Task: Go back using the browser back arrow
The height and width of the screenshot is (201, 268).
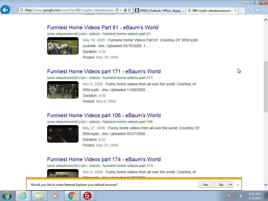Action: [5, 10]
